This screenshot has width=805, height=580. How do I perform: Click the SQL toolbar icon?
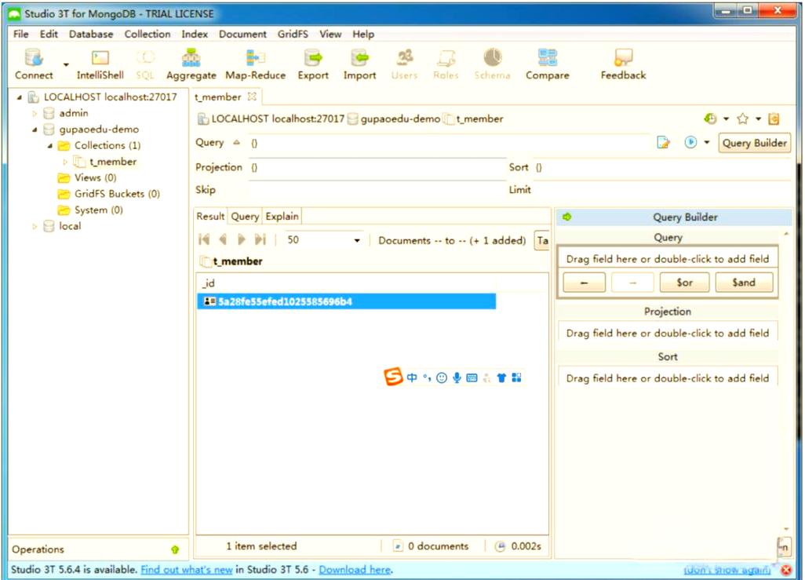pos(145,64)
